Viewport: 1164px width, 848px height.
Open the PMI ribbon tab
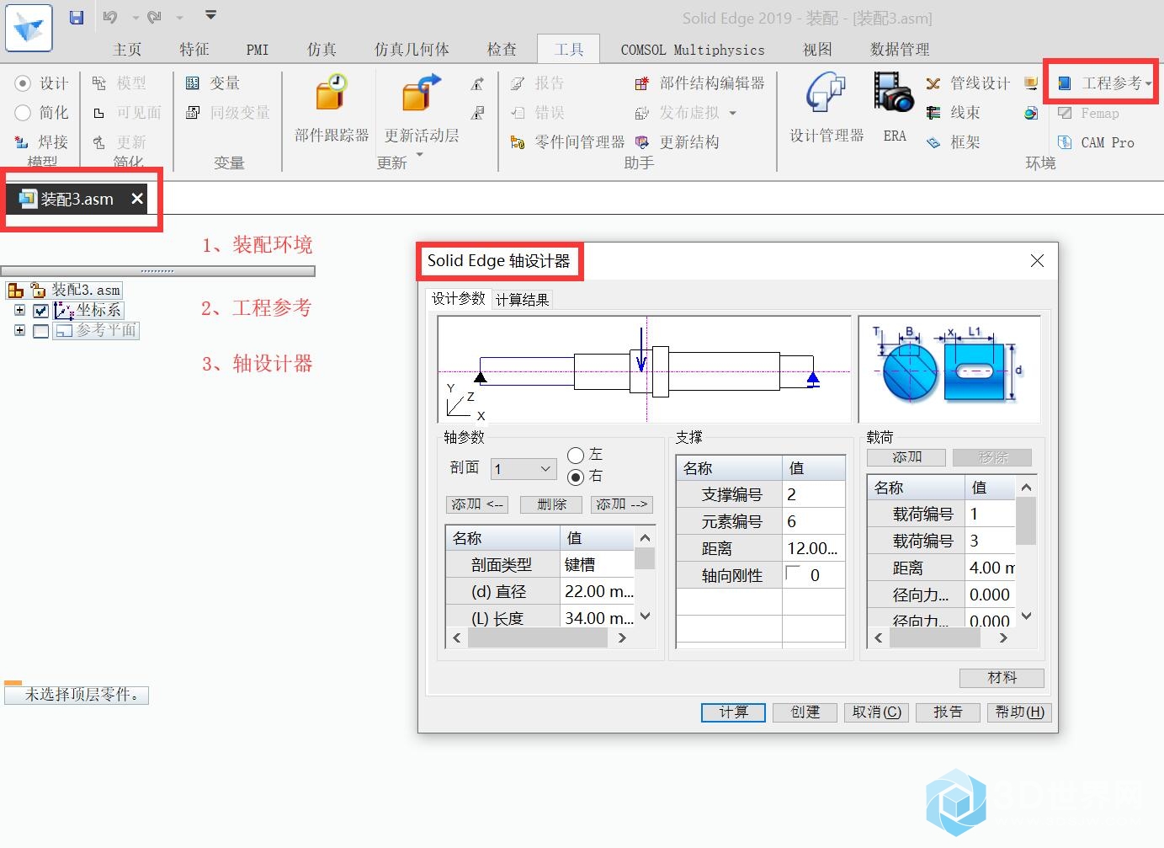click(x=258, y=49)
